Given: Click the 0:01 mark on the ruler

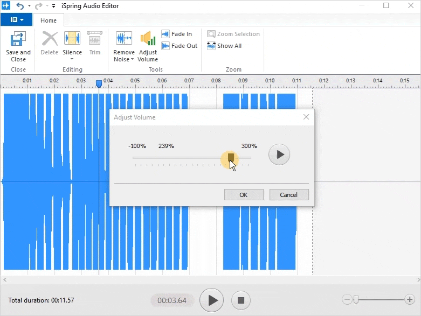Looking at the screenshot, I should [x=27, y=80].
